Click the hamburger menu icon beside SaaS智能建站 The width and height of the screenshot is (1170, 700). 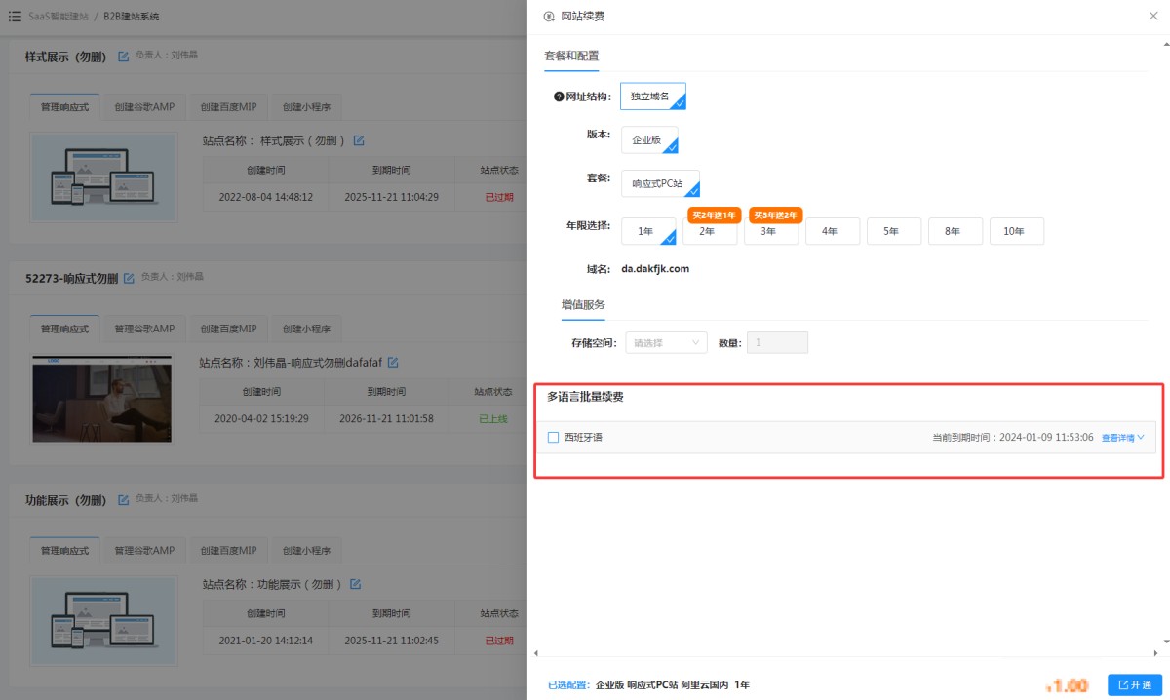pyautogui.click(x=15, y=17)
